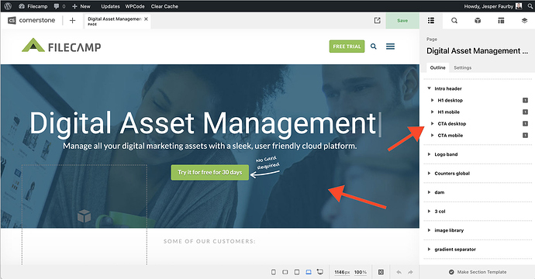Click the green Save button
Screen dimensions: 535x279
(402, 20)
